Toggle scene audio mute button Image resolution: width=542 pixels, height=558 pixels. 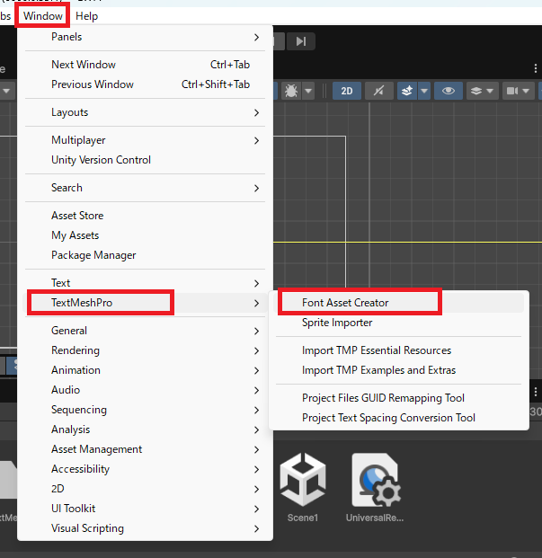pyautogui.click(x=379, y=91)
